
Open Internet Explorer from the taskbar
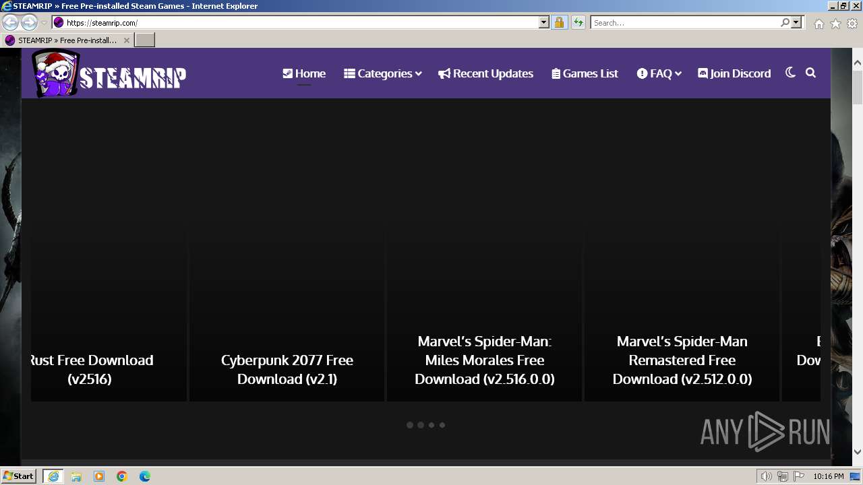[x=53, y=476]
